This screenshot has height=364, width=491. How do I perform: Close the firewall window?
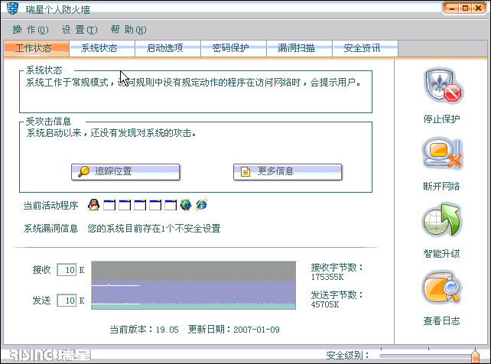tap(479, 8)
